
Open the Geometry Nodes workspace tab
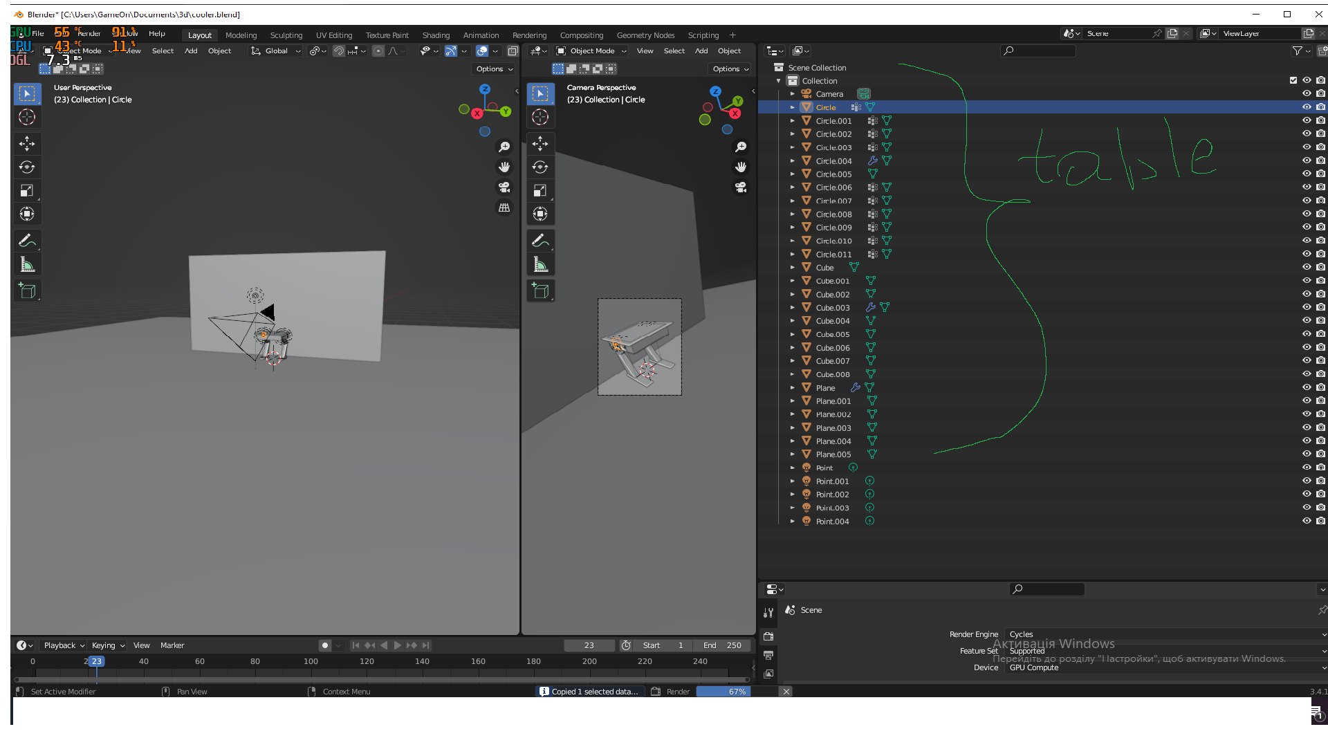click(645, 35)
